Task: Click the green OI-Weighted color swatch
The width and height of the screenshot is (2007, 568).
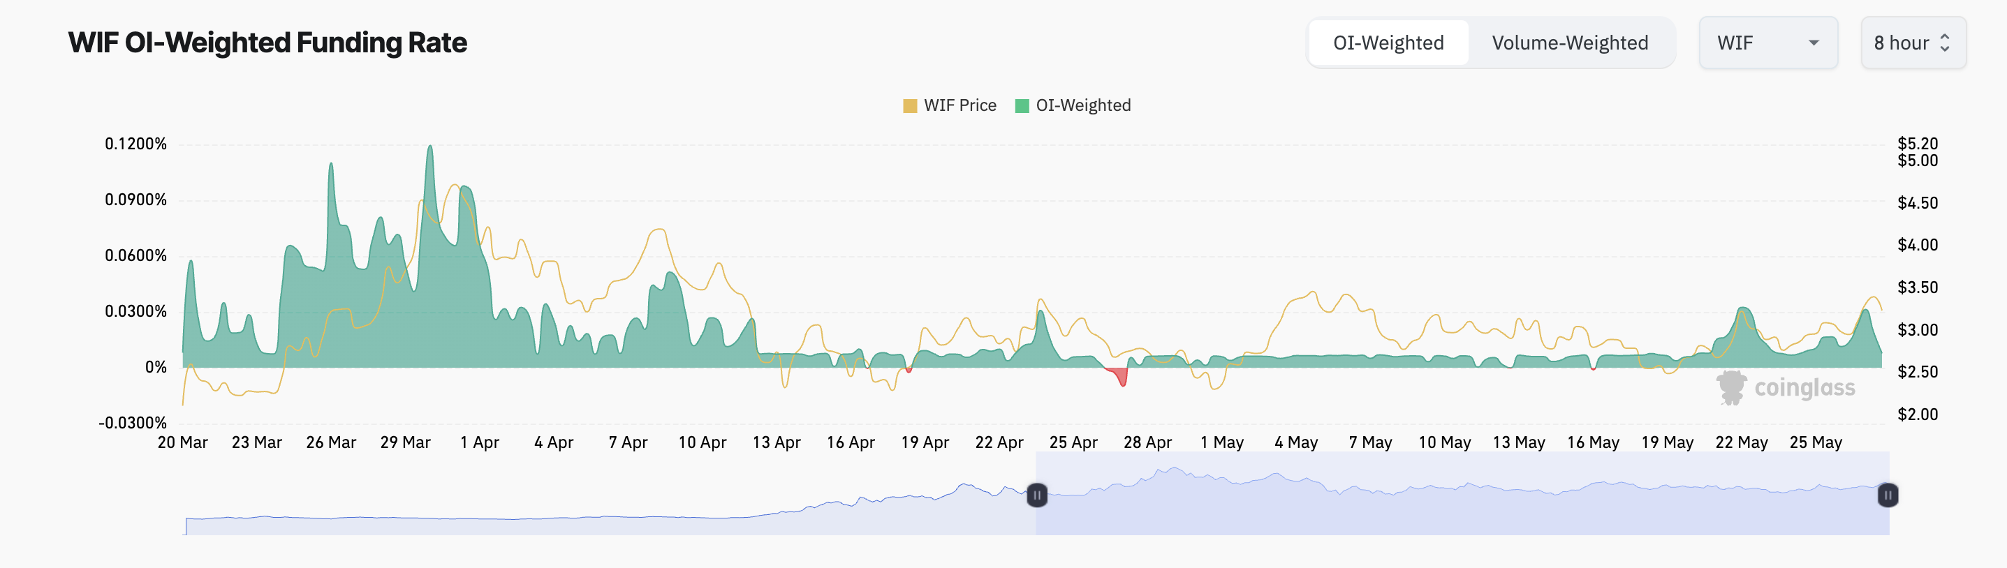Action: click(x=1022, y=106)
